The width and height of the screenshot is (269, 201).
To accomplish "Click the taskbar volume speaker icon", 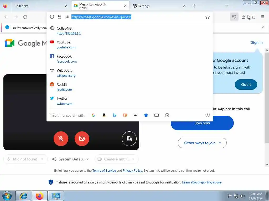I will point(242,196).
